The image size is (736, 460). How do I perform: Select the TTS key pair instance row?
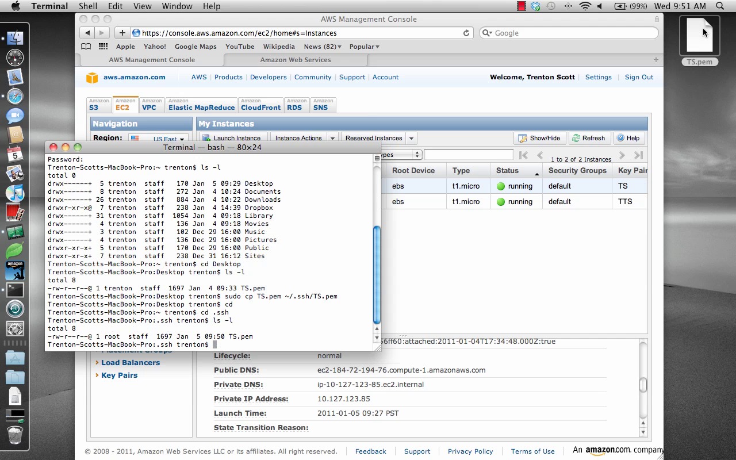click(516, 201)
